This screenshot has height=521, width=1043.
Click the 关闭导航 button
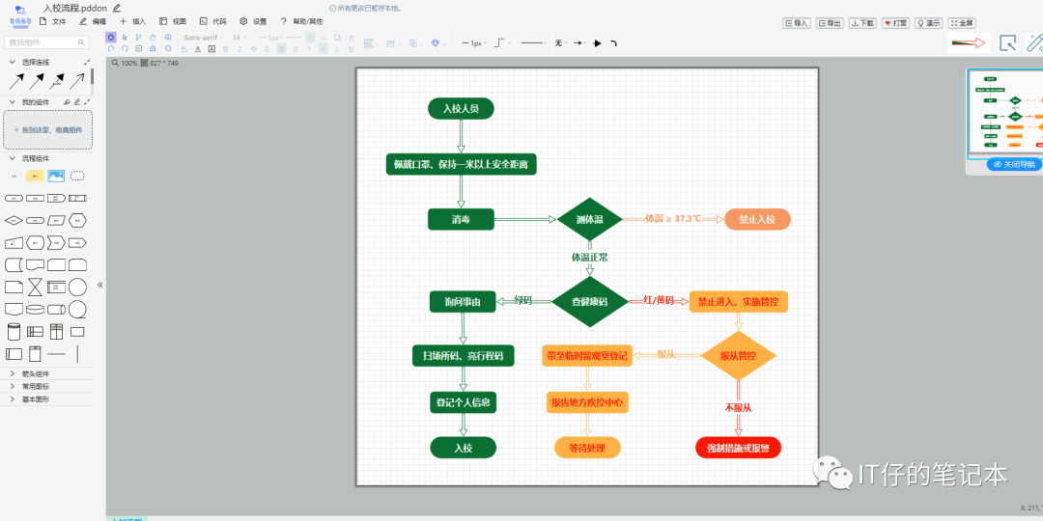coord(1013,164)
